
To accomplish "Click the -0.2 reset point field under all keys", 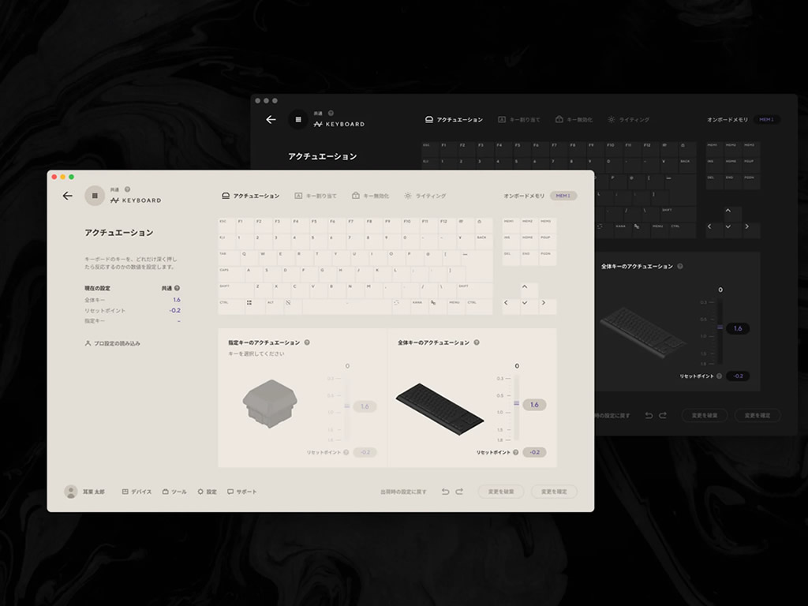I will coord(534,452).
